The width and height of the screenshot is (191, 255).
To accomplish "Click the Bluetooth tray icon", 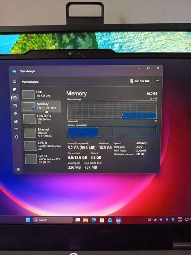I will click(x=167, y=220).
